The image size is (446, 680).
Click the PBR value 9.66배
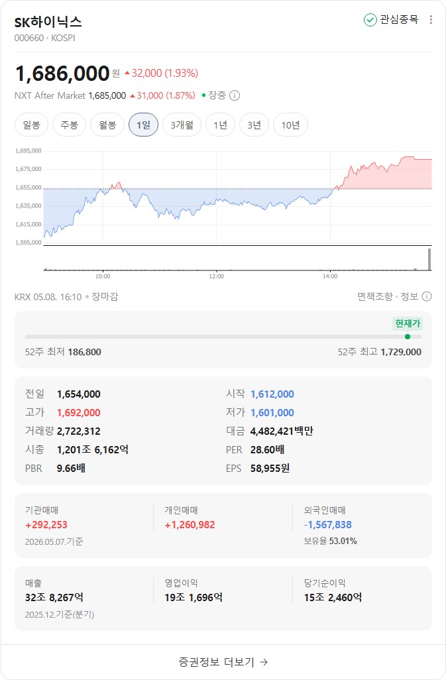(71, 469)
